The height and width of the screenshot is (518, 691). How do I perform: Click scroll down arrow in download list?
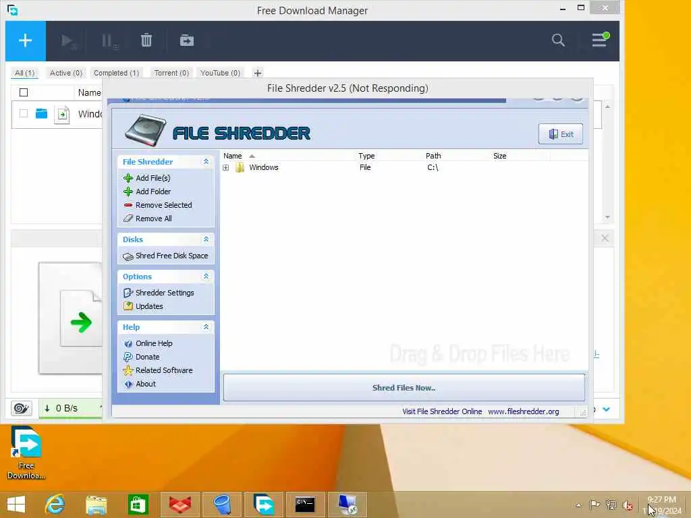[608, 217]
